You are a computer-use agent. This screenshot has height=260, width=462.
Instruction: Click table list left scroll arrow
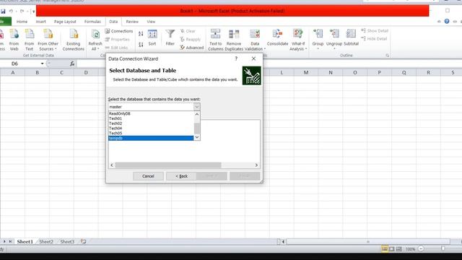[x=112, y=165]
